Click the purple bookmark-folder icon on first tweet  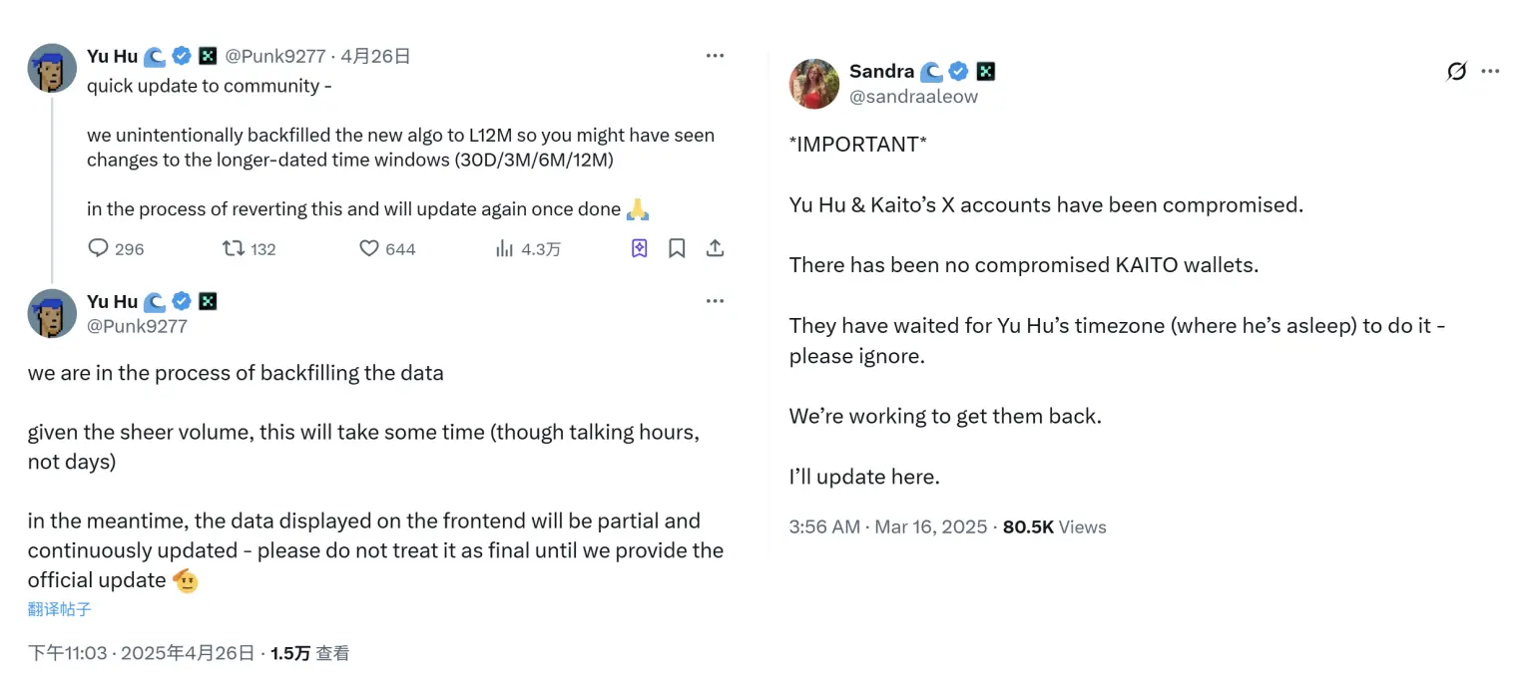(x=640, y=248)
